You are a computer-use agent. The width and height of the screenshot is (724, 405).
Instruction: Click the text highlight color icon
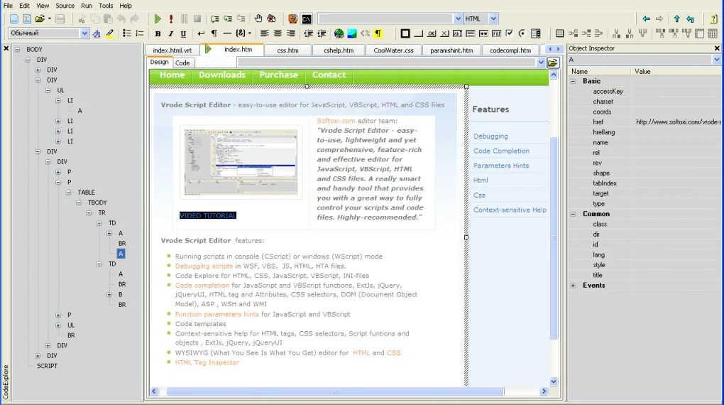[110, 33]
